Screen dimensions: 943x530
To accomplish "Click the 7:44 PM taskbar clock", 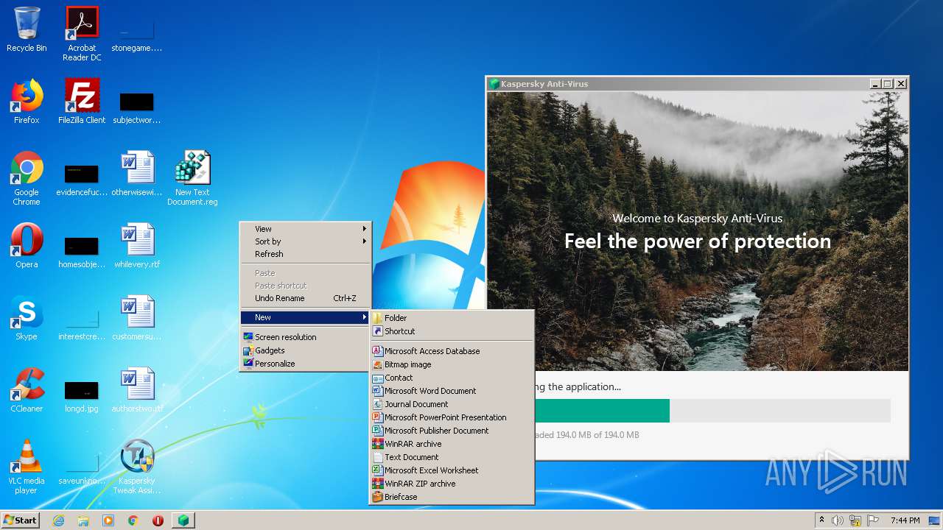I will tap(905, 520).
